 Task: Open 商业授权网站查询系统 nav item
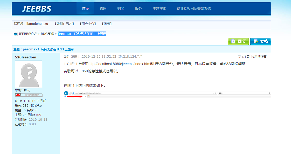pyautogui.click(x=194, y=9)
